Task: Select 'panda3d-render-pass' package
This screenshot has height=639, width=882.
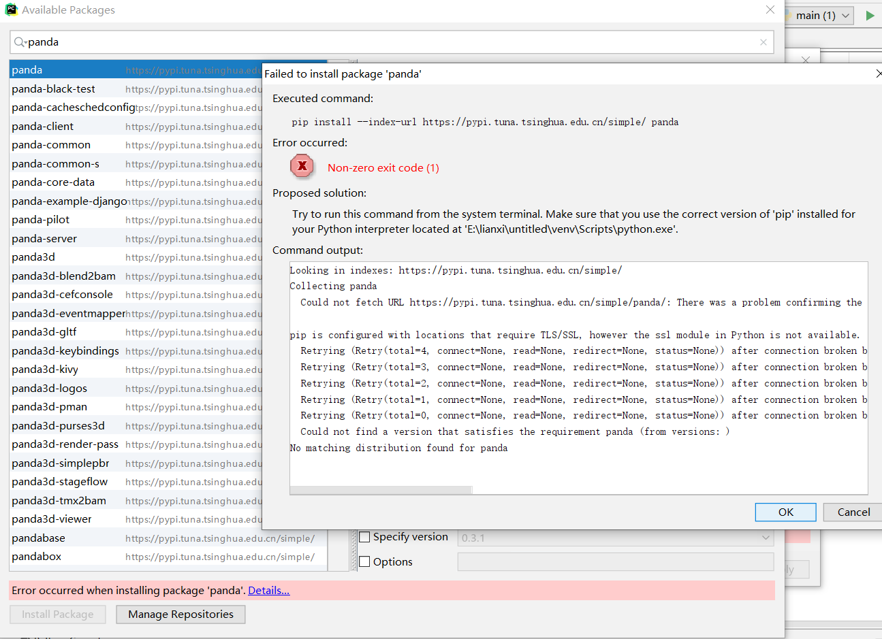Action: [x=136, y=444]
